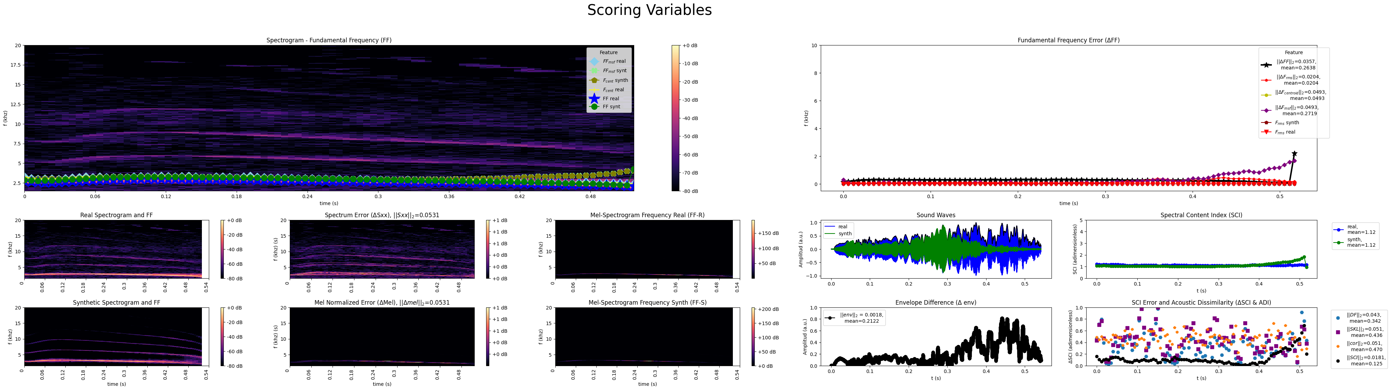Click the green circle FF synt legend marker
The width and height of the screenshot is (1391, 390).
(x=594, y=107)
